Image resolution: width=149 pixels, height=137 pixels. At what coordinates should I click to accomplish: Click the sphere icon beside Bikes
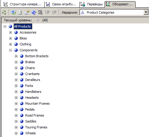click(x=16, y=38)
